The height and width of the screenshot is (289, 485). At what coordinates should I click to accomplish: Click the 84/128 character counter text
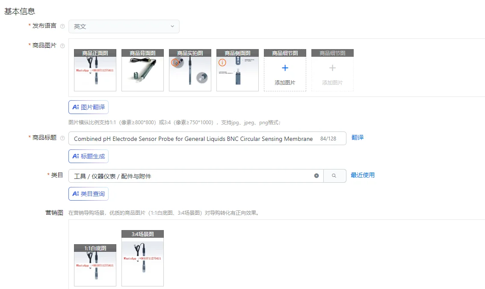[x=328, y=139]
